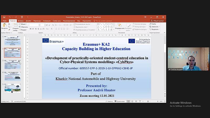Viewport: 210px width, 118px height.
Task: Toggle Bold (Ж) formatting
Action: point(30,29)
